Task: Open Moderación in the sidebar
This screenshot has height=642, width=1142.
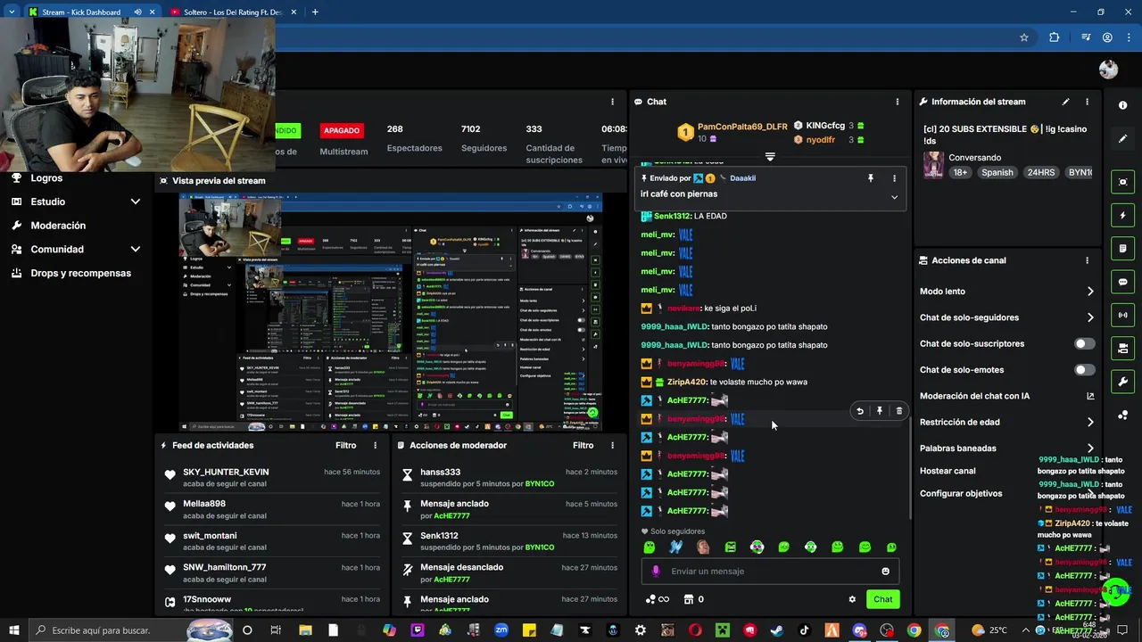Action: (x=58, y=226)
